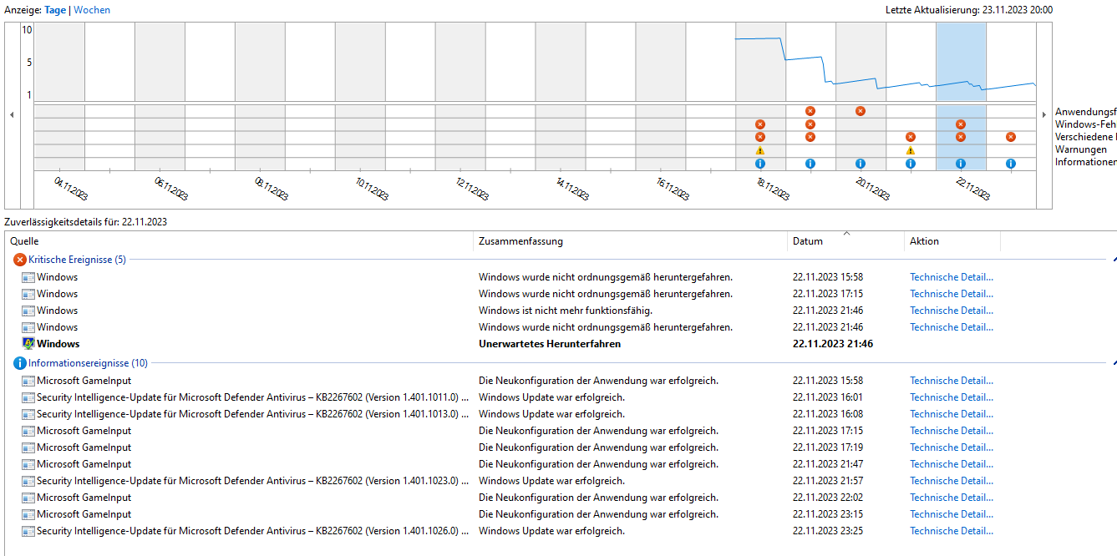Click application failure icon on 19.11.2023

pyautogui.click(x=810, y=111)
